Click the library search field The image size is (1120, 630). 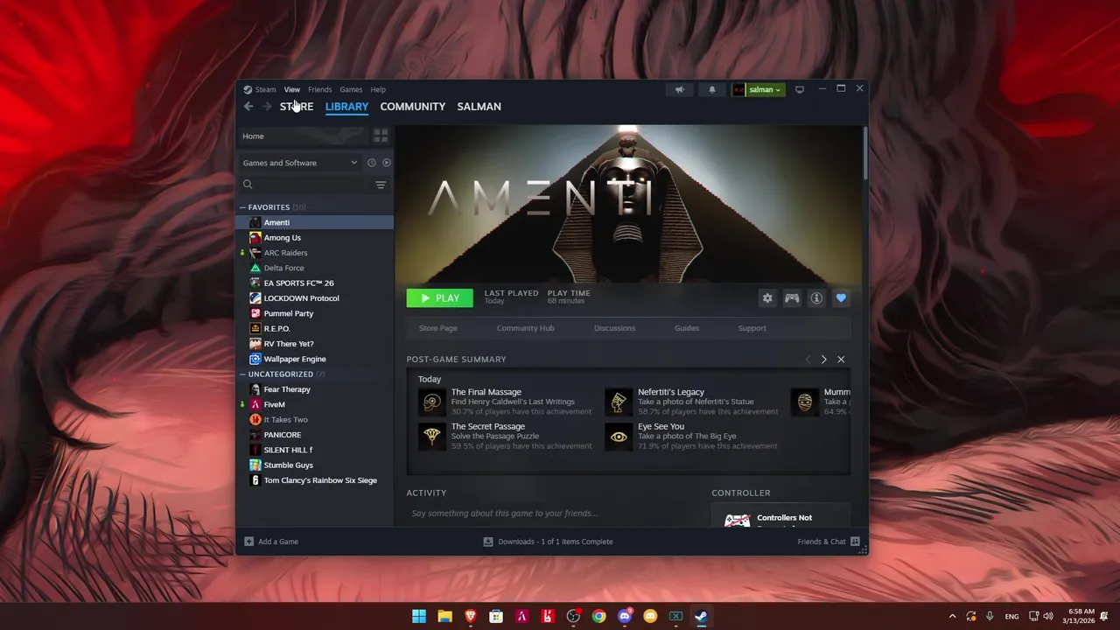point(306,185)
